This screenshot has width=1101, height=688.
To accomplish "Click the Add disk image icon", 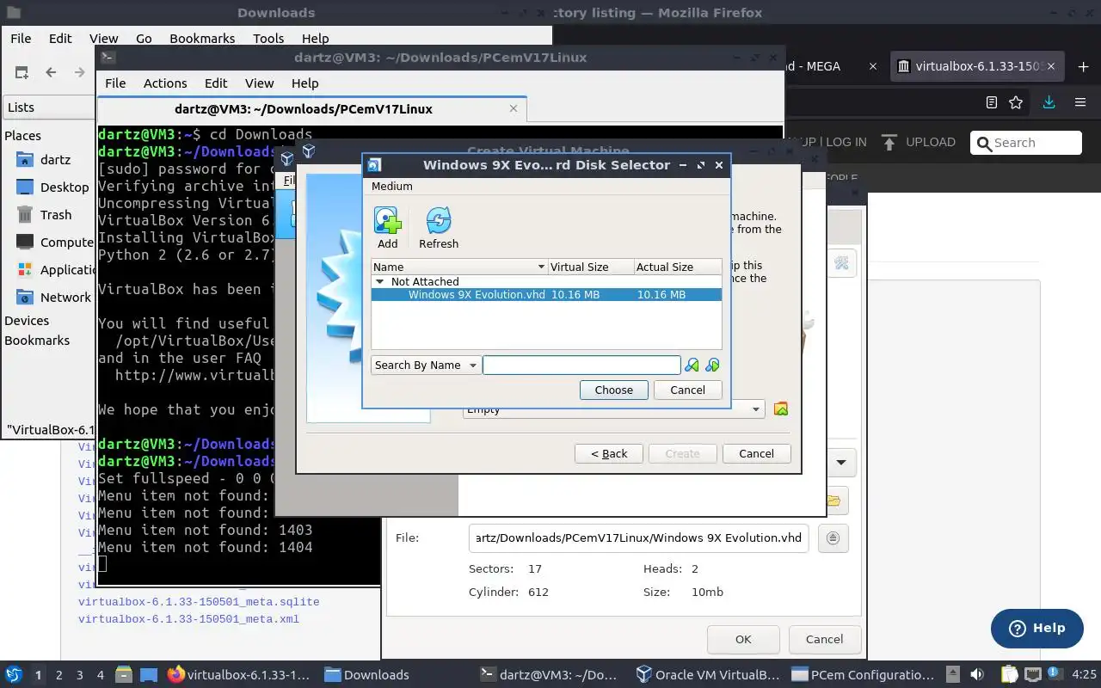I will click(387, 221).
